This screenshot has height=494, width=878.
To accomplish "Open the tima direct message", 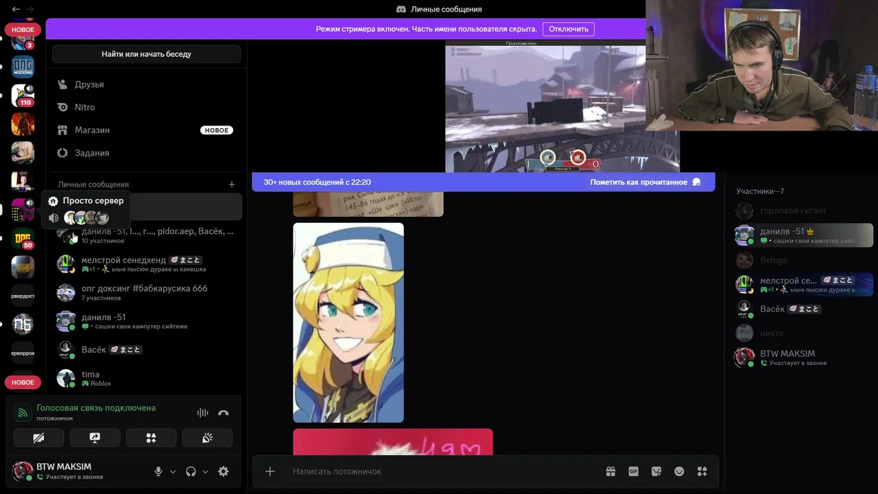I will coord(147,378).
